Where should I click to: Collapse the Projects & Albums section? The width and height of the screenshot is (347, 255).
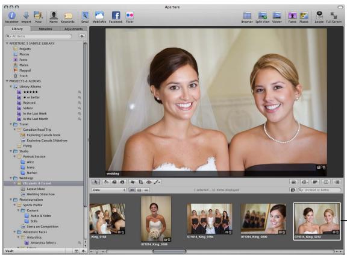pyautogui.click(x=7, y=81)
